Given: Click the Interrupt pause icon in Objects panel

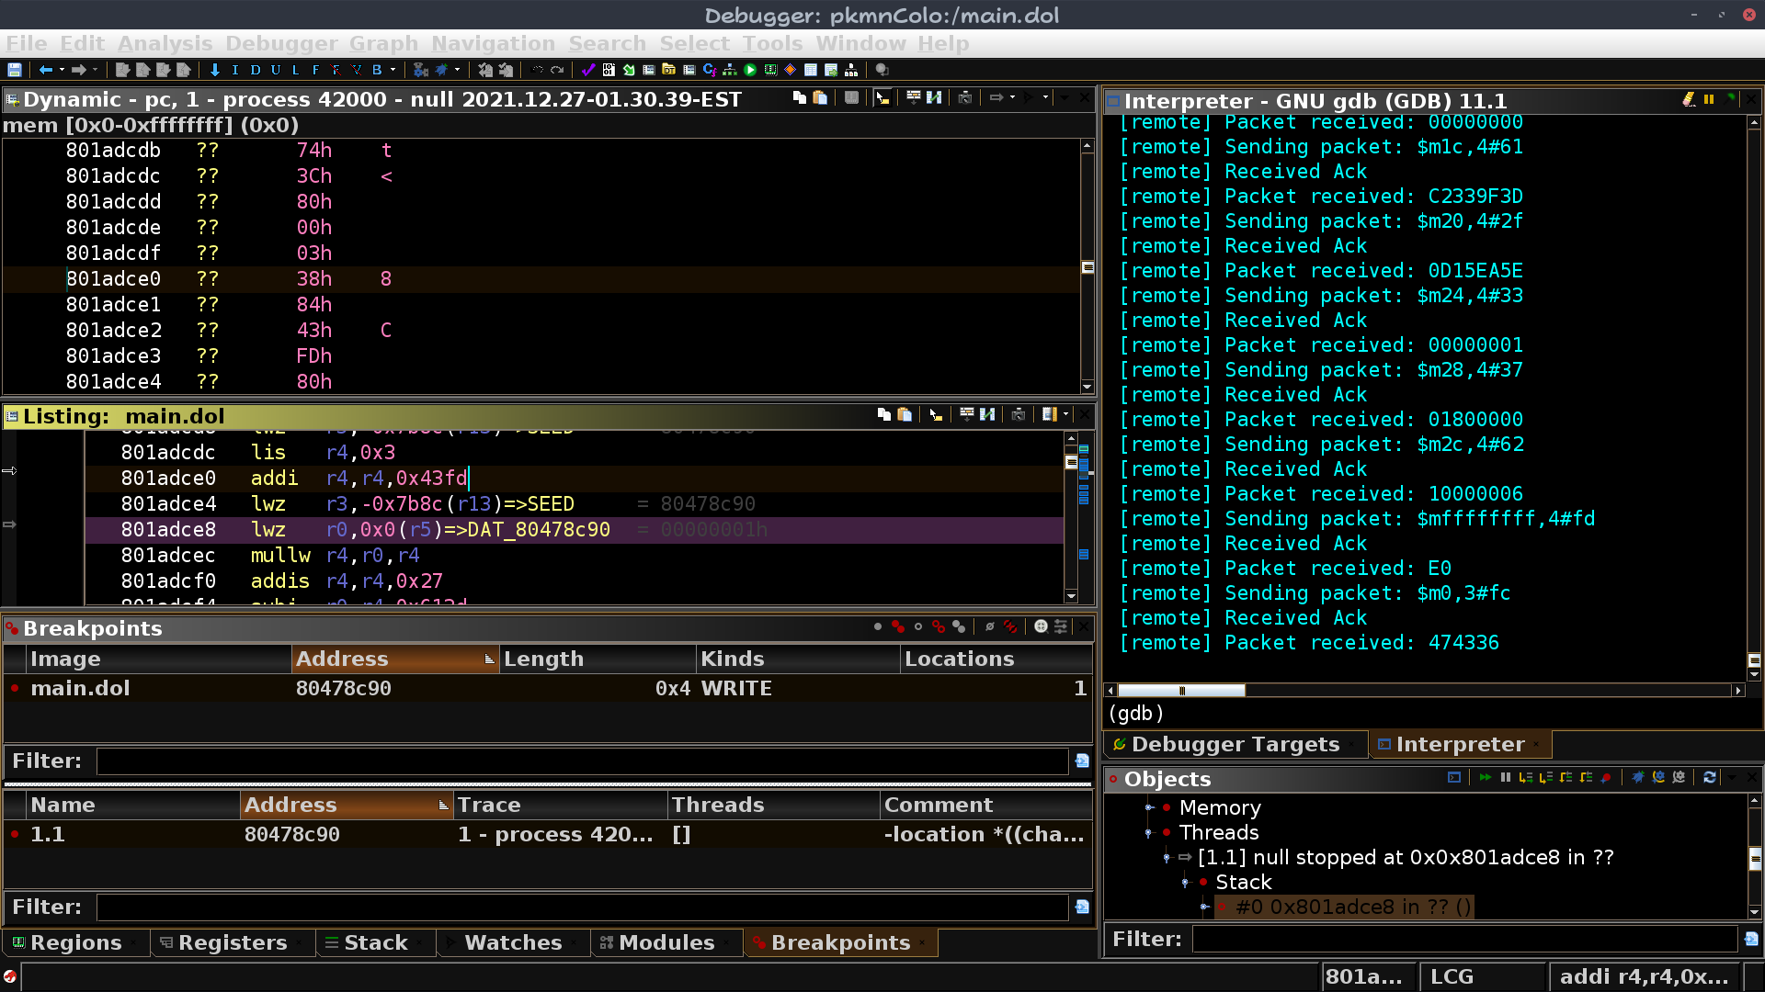Looking at the screenshot, I should (x=1505, y=778).
